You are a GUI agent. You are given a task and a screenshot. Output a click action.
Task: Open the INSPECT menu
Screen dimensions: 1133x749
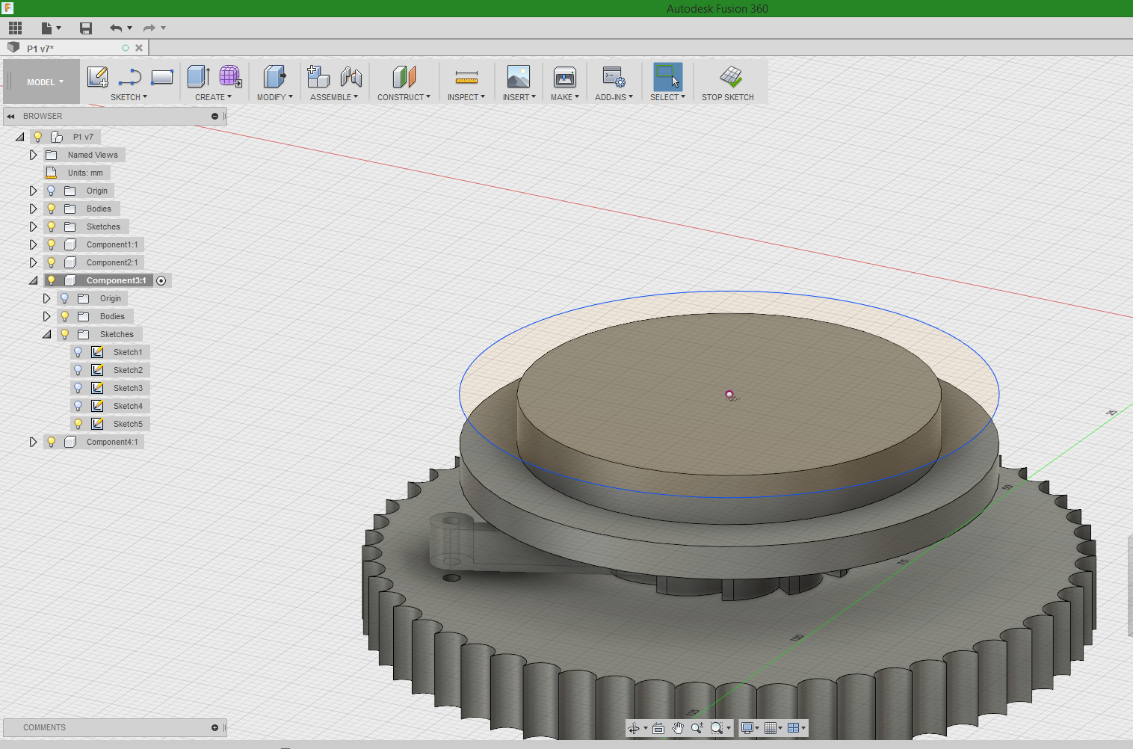(x=466, y=97)
